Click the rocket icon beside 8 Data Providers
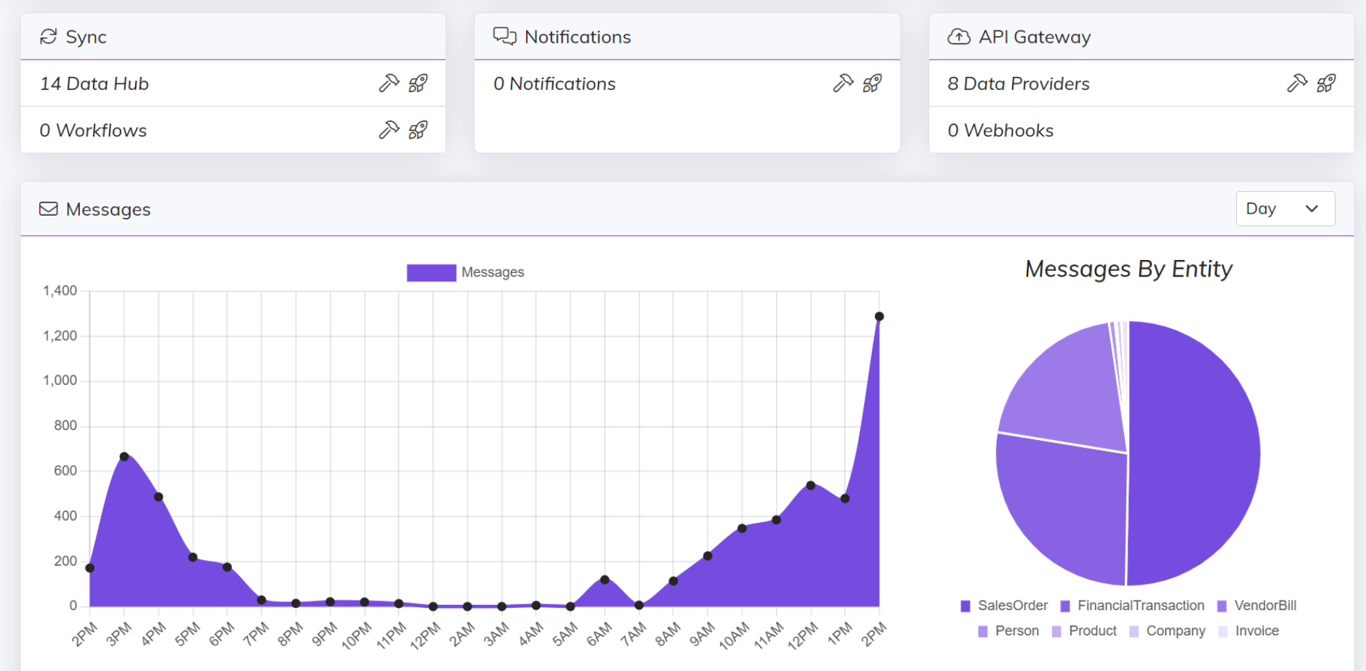This screenshot has width=1366, height=671. click(1327, 83)
